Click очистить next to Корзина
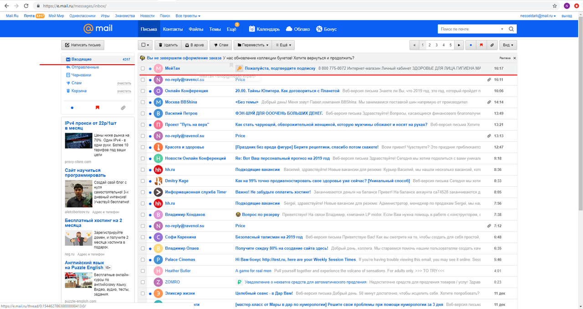 coord(124,91)
